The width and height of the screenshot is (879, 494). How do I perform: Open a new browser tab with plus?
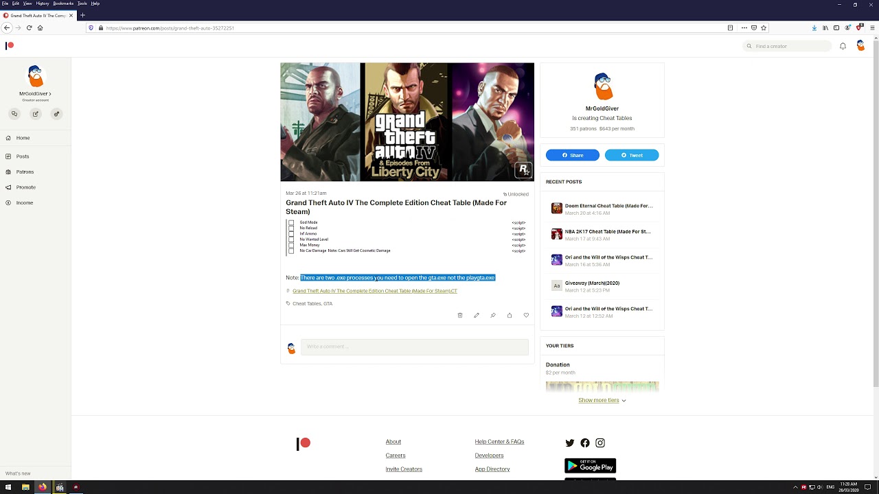pos(82,15)
